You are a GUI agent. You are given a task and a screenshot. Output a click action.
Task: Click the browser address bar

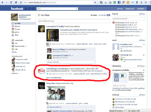coord(58,2)
